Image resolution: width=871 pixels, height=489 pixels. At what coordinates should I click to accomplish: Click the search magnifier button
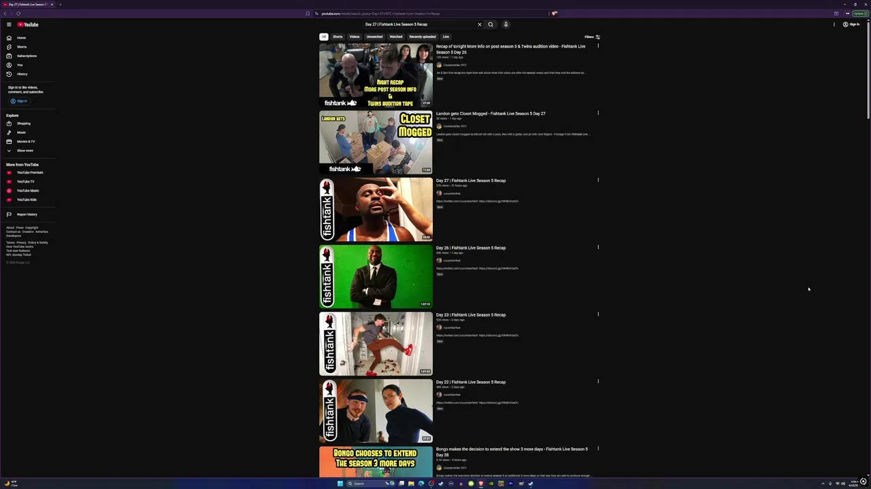click(x=491, y=24)
